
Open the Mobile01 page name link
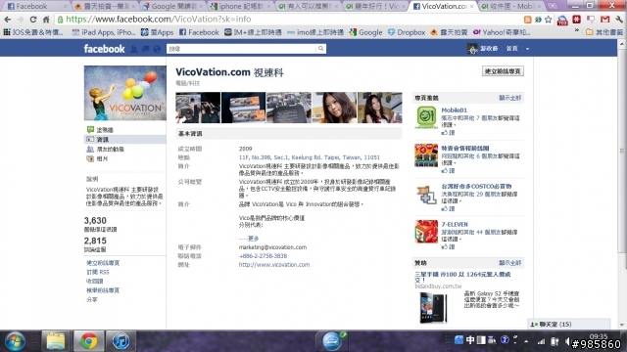pyautogui.click(x=454, y=110)
